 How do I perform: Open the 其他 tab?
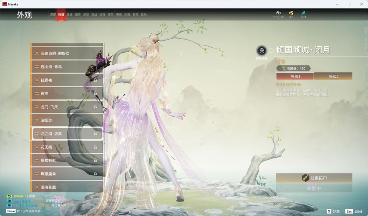pos(144,15)
